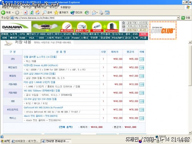Viewport: 192px width, 144px height.
Task: Click the 삭제 delete icon in the 메인보드 row
Action: pos(142,68)
